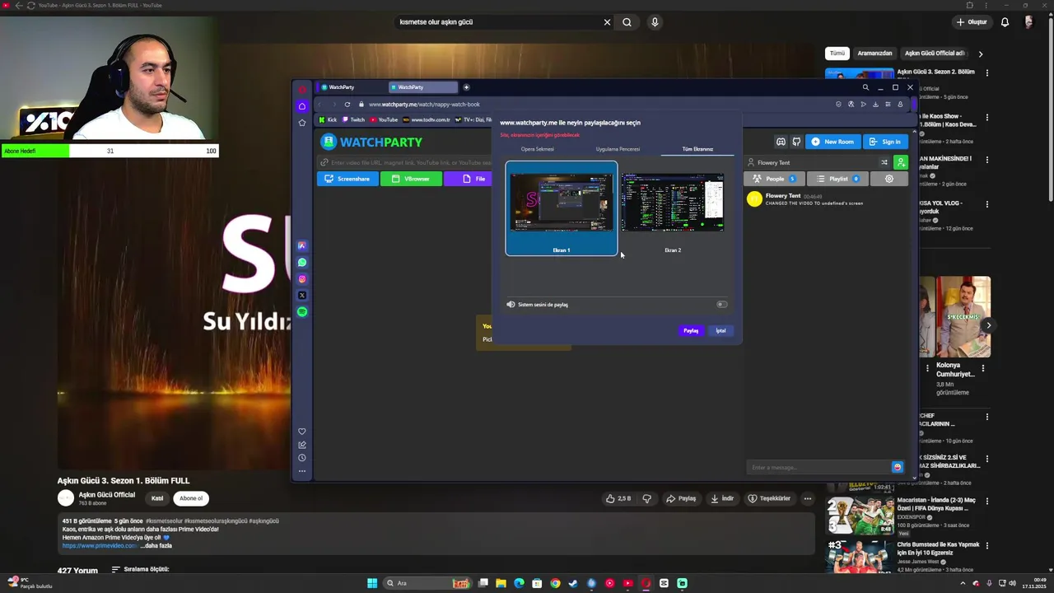Open Playlist tab in WatchParty
Image resolution: width=1054 pixels, height=593 pixels.
click(x=837, y=179)
